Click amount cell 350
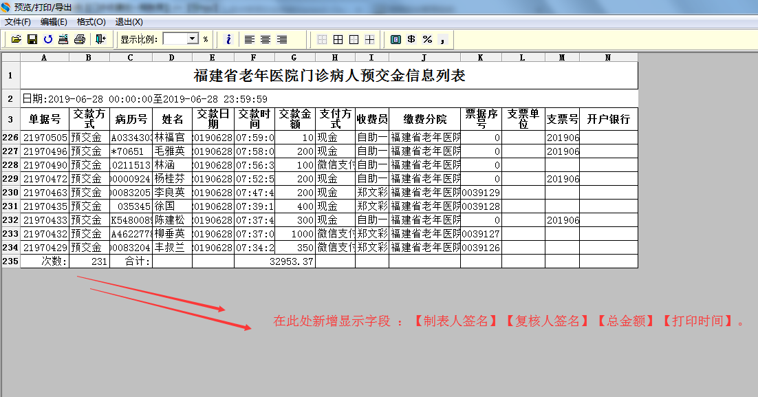 coord(295,248)
